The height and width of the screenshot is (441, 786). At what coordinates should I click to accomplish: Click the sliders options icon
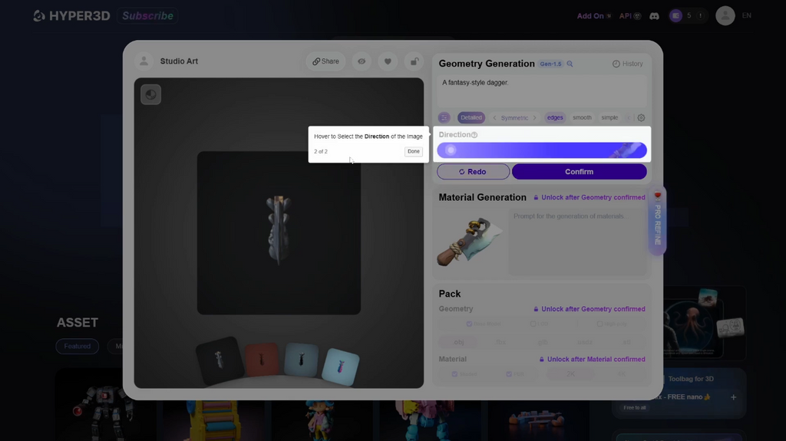444,118
